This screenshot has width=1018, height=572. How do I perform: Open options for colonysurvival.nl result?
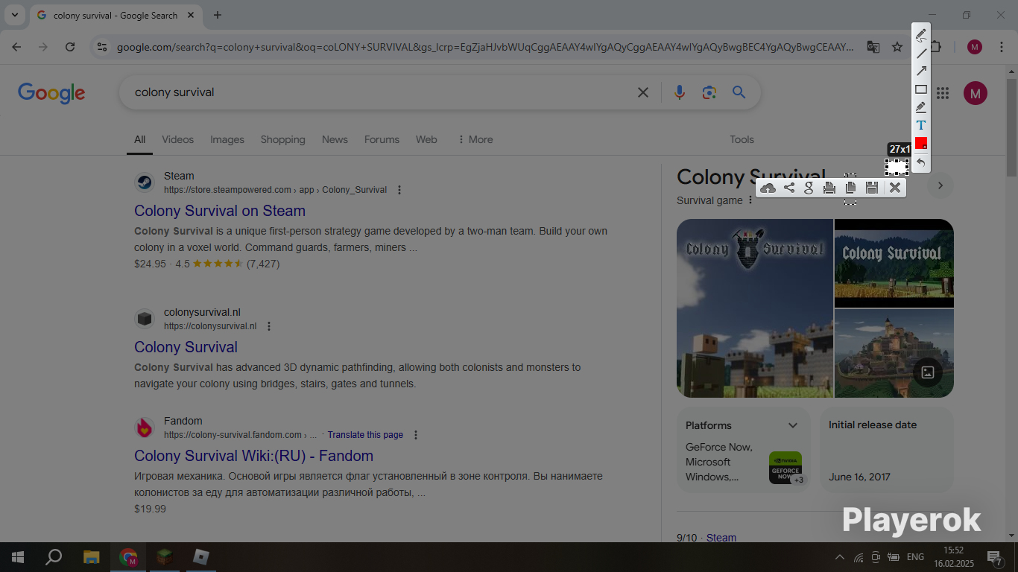tap(269, 326)
